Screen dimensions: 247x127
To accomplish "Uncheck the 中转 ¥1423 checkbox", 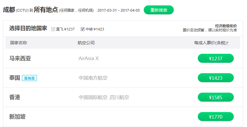I will pos(83,29).
